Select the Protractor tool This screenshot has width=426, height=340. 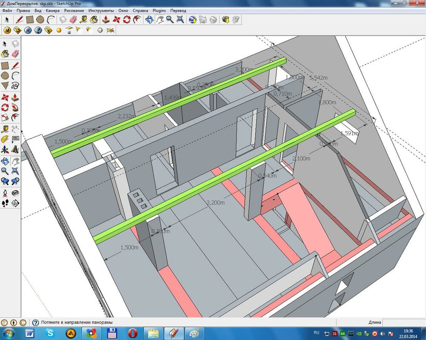5,139
